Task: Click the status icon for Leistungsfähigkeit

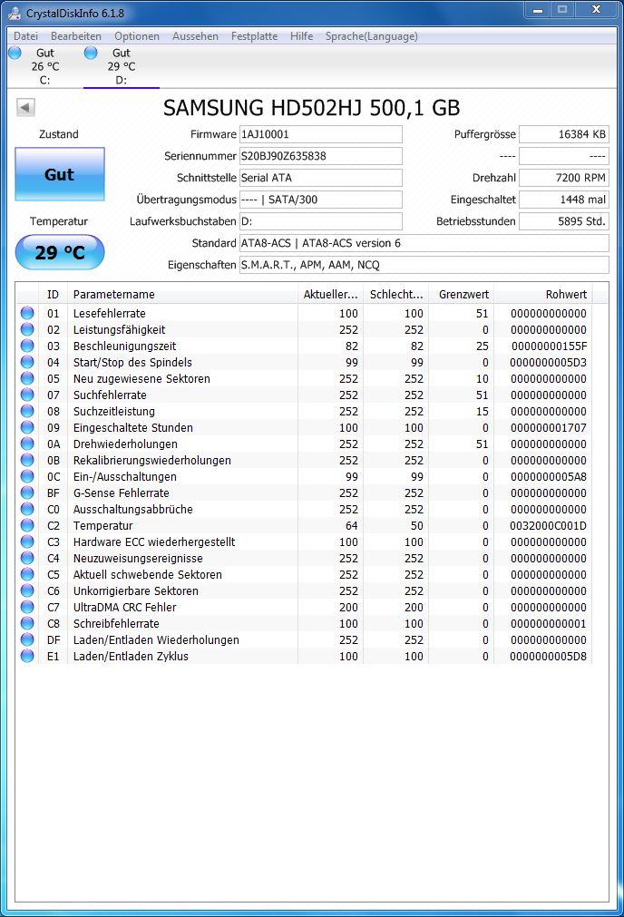Action: [27, 329]
